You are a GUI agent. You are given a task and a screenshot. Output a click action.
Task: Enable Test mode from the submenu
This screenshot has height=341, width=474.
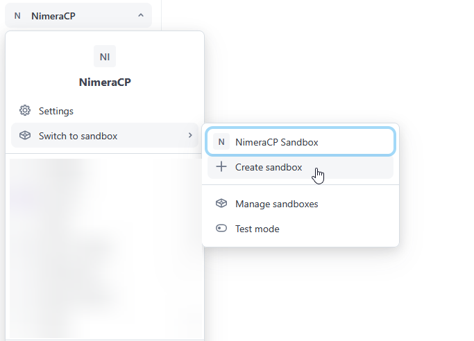pyautogui.click(x=257, y=229)
